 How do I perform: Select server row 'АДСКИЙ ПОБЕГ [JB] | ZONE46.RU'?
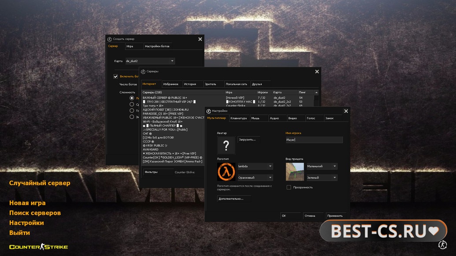click(173, 110)
